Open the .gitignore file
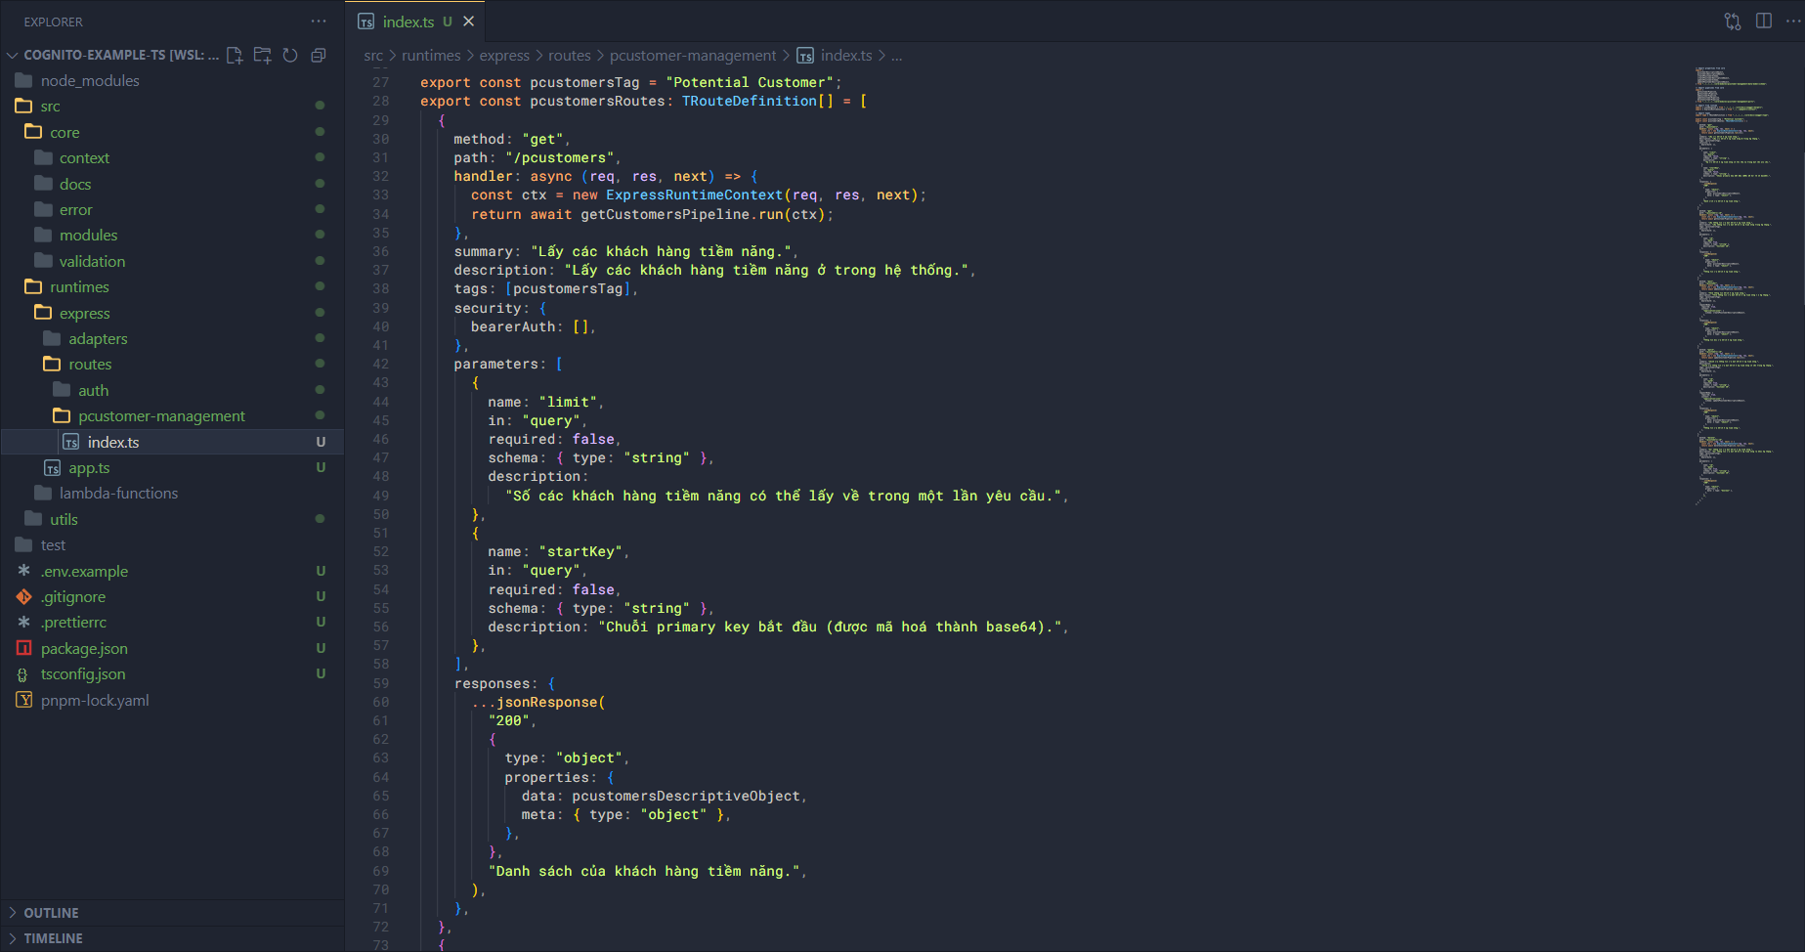Screen dimensions: 1805x952 73,596
